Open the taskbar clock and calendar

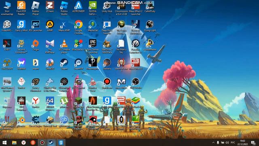(x=242, y=142)
